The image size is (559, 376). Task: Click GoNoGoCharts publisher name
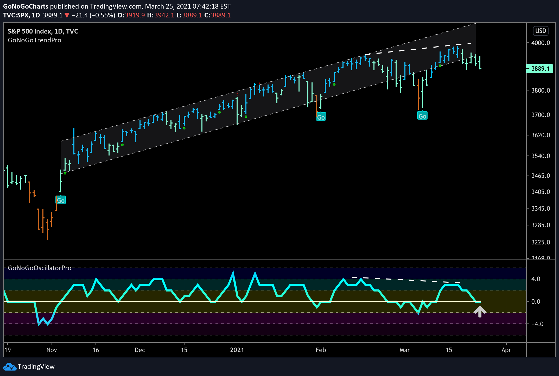click(26, 6)
